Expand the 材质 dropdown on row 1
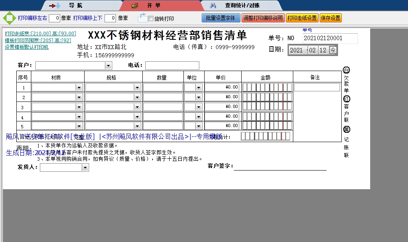 79,86
